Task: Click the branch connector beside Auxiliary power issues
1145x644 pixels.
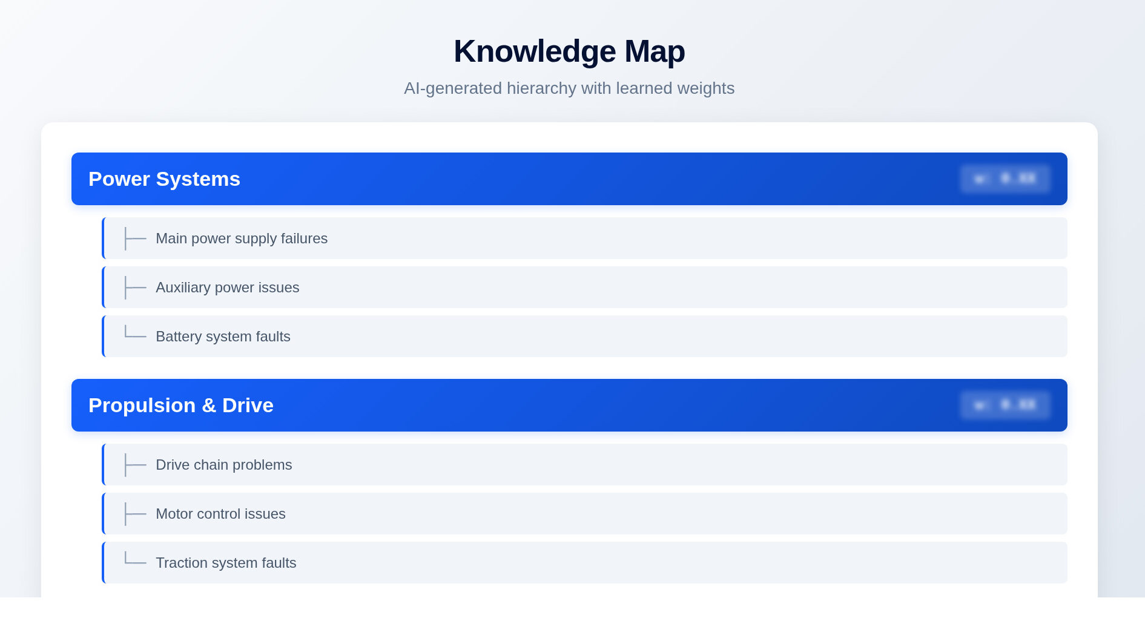Action: click(x=135, y=287)
